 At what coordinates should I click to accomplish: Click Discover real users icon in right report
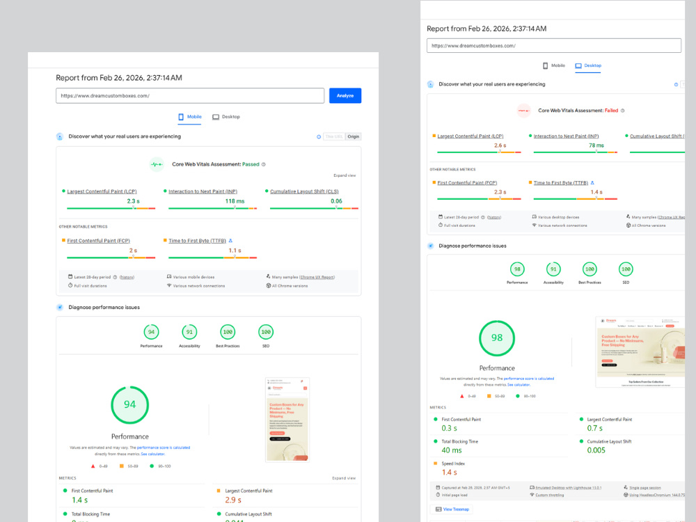[430, 84]
